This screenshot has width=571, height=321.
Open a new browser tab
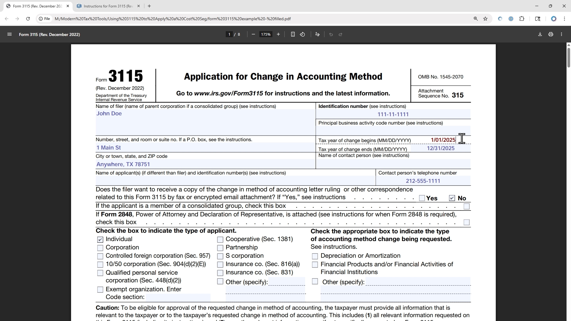[149, 6]
